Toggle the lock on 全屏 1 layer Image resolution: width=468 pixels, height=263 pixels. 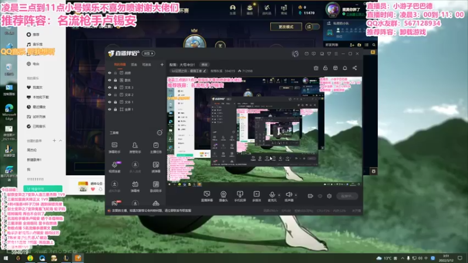(115, 109)
